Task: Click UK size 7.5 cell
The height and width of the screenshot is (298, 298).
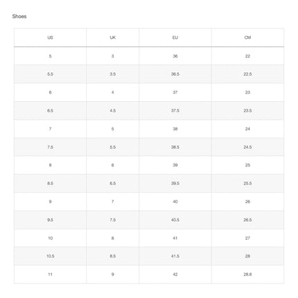Action: click(x=113, y=220)
